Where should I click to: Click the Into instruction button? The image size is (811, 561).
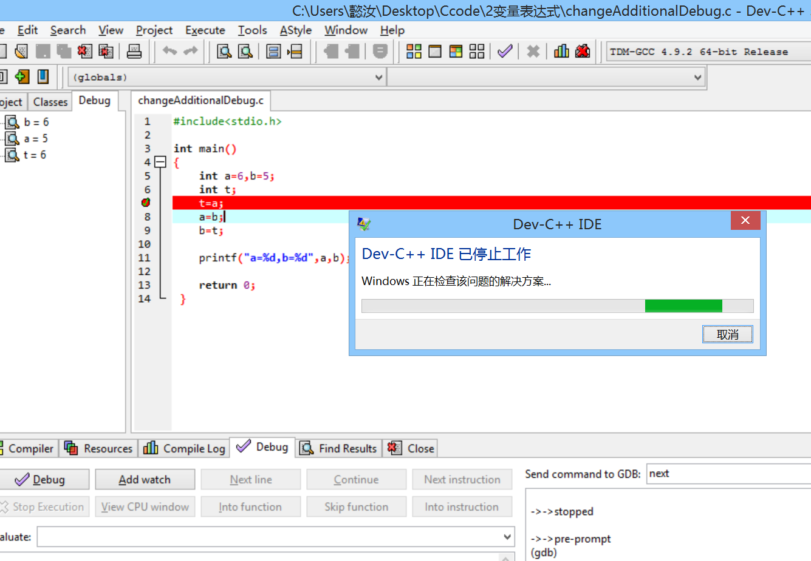click(x=462, y=506)
